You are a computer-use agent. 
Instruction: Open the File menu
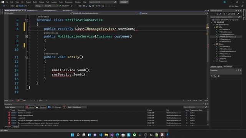7,2
